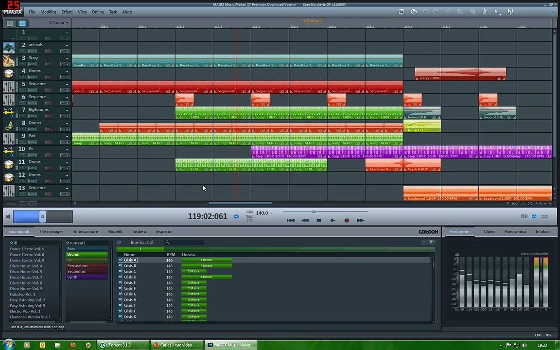Click the rewind button in transport
The image size is (560, 350).
pos(305,220)
